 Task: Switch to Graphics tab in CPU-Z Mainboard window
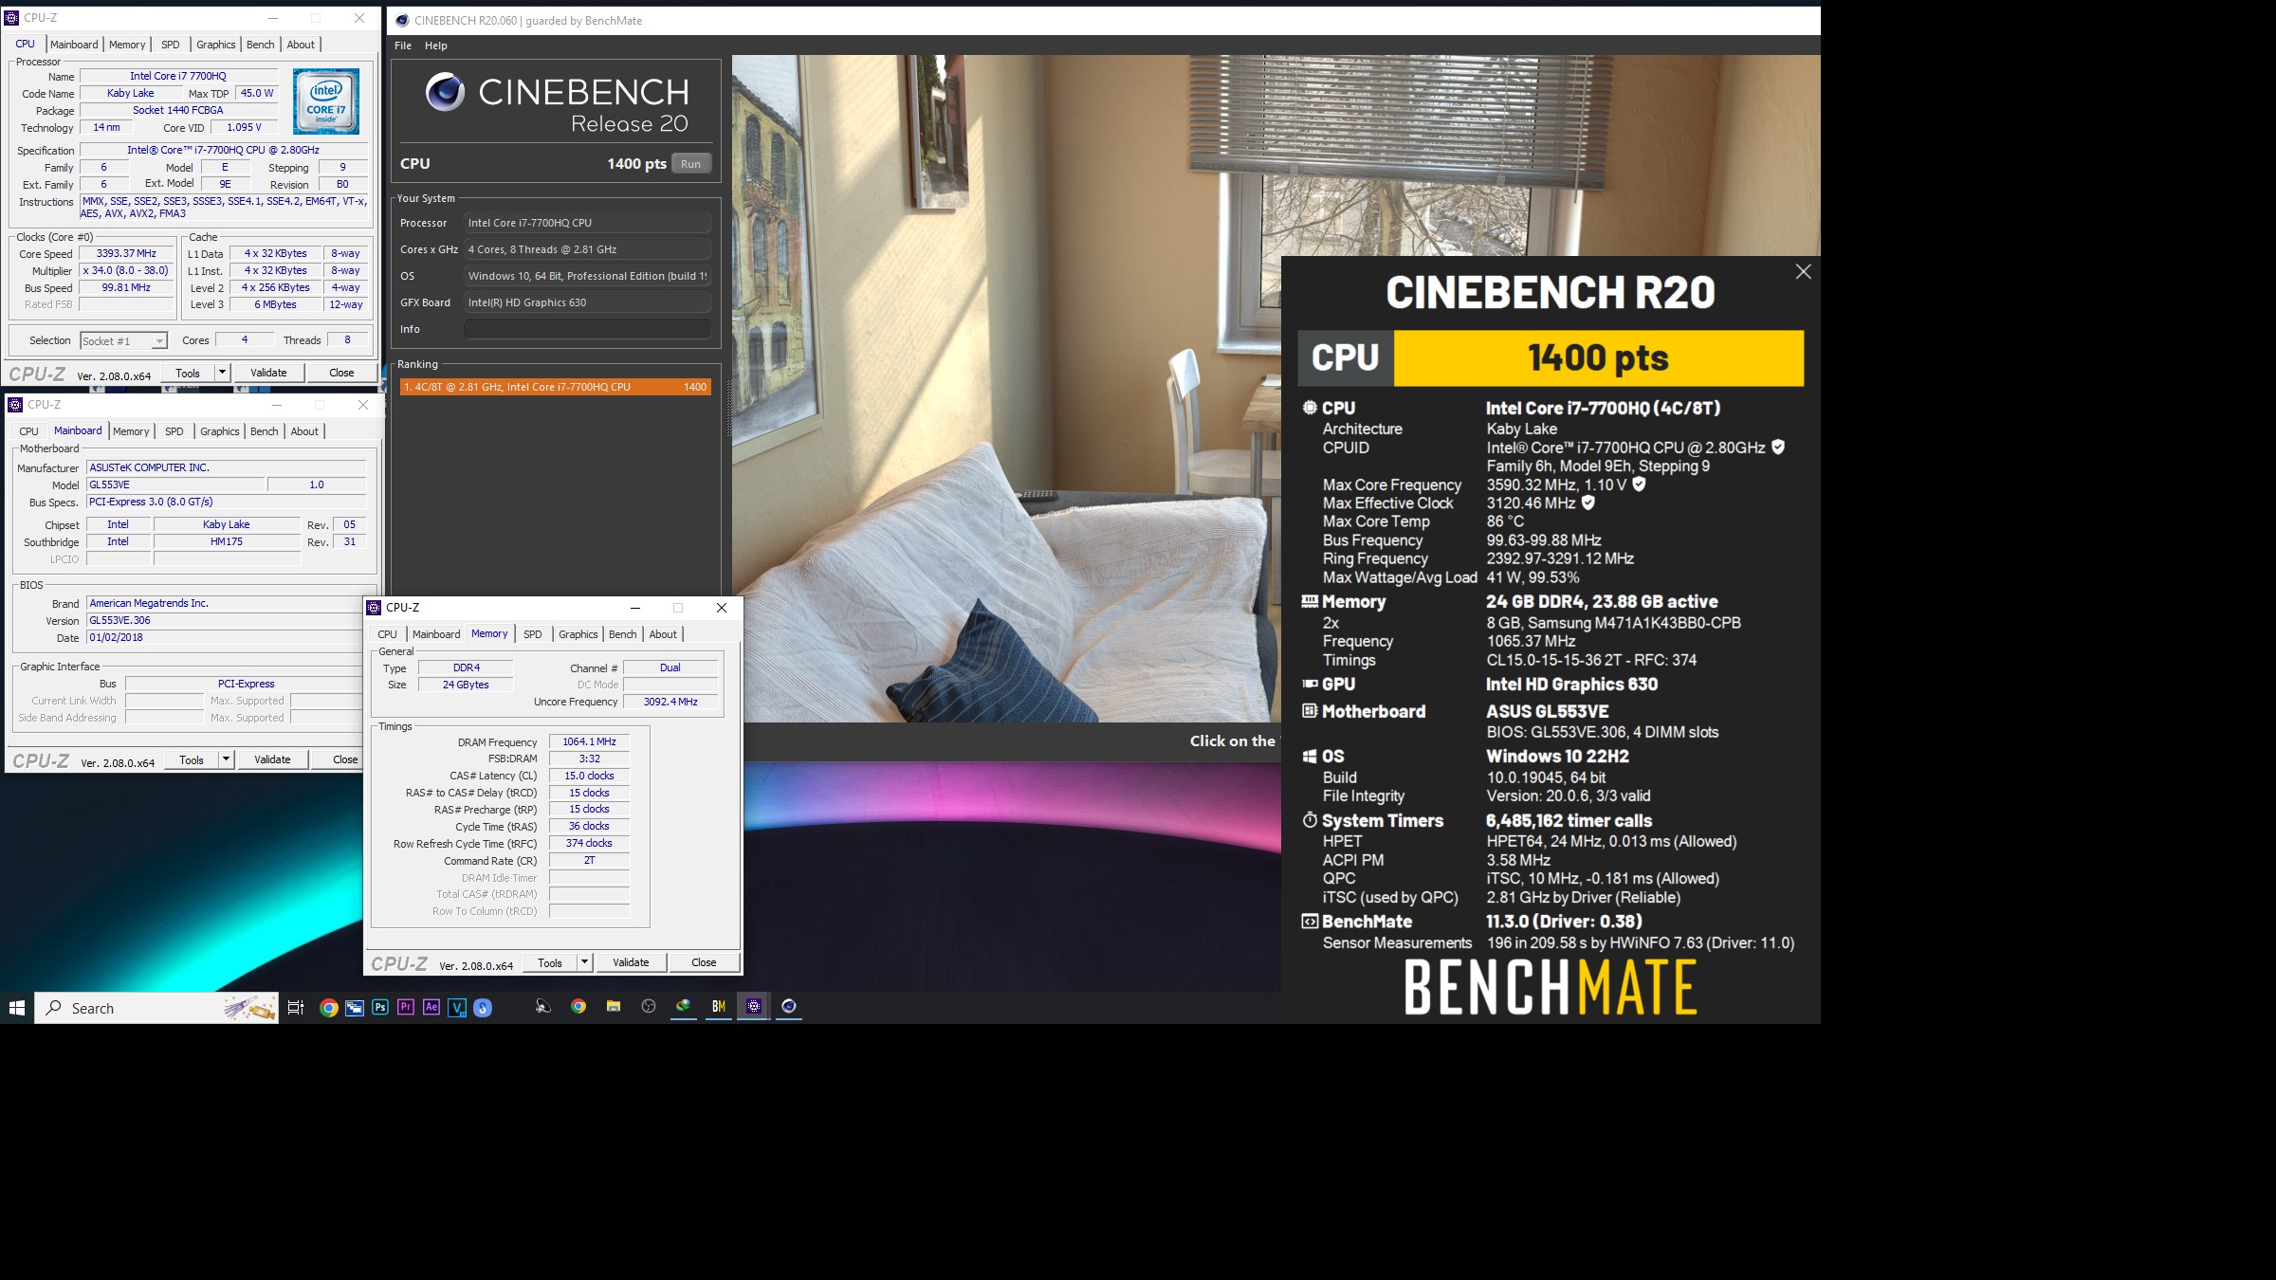pyautogui.click(x=220, y=431)
